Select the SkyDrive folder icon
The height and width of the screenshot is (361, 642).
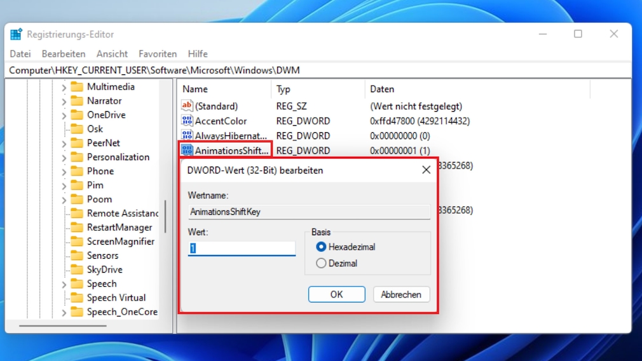pyautogui.click(x=76, y=269)
